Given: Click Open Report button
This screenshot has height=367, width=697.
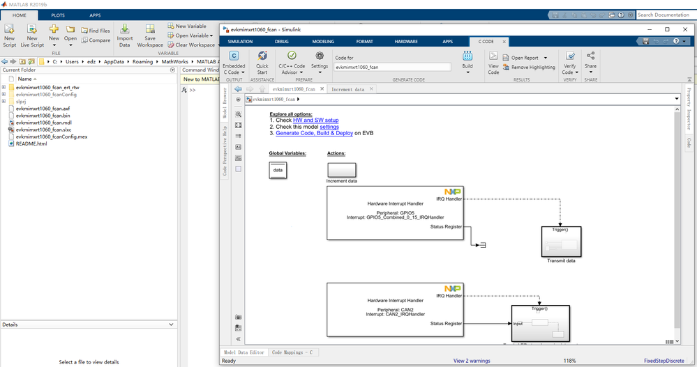Looking at the screenshot, I should click(x=520, y=58).
